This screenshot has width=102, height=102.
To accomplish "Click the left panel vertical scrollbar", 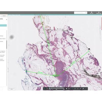I will point(7,45).
